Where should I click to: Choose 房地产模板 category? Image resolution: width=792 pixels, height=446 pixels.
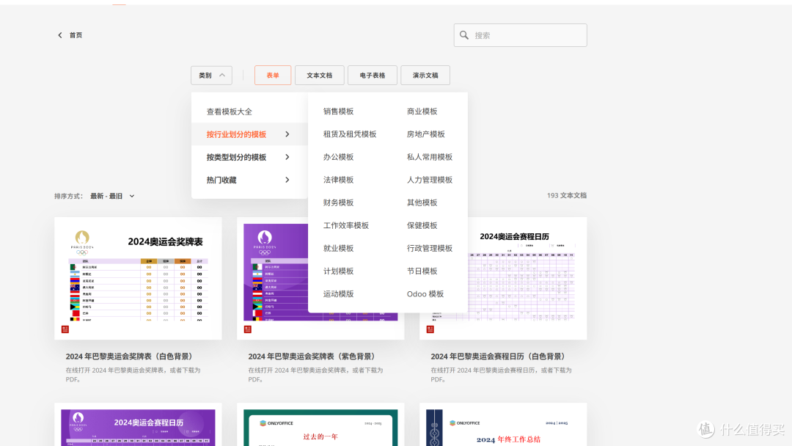pos(426,134)
